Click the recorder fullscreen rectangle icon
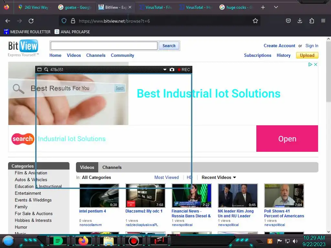Screen dimensions: 331x248 point(39,70)
